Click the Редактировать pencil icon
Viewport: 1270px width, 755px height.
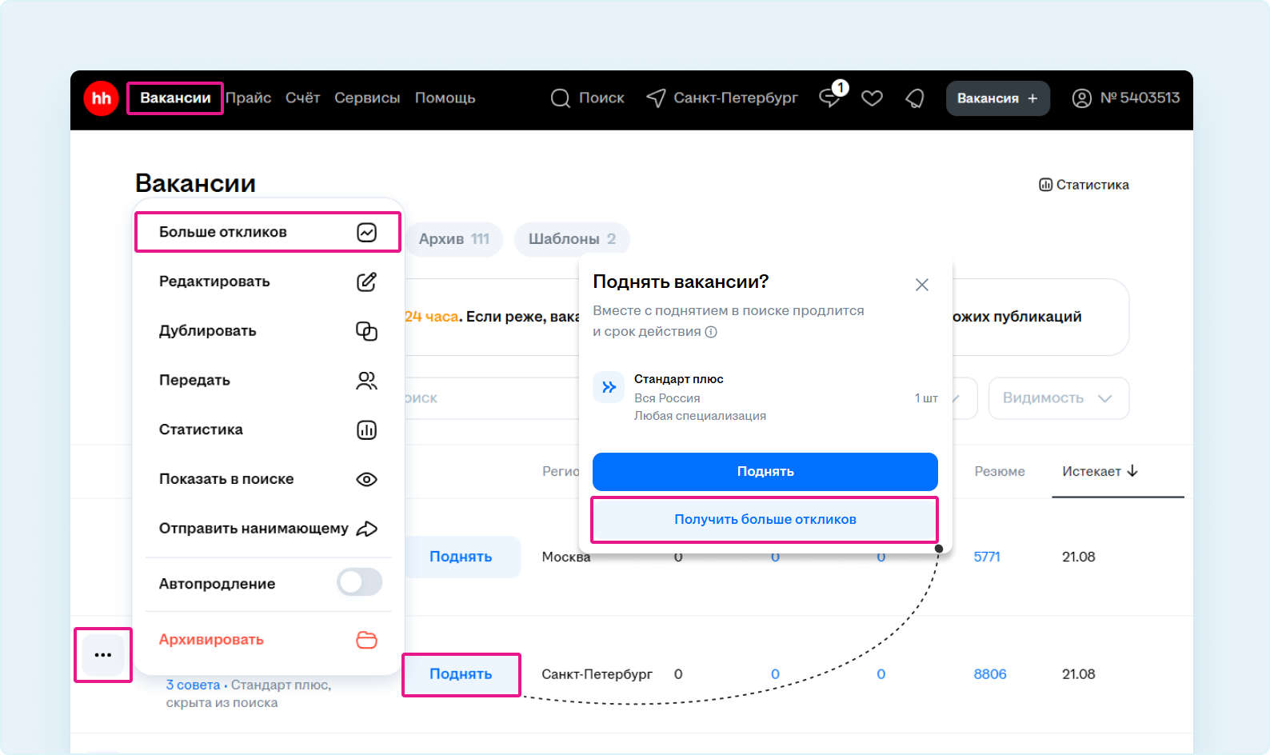(x=366, y=282)
